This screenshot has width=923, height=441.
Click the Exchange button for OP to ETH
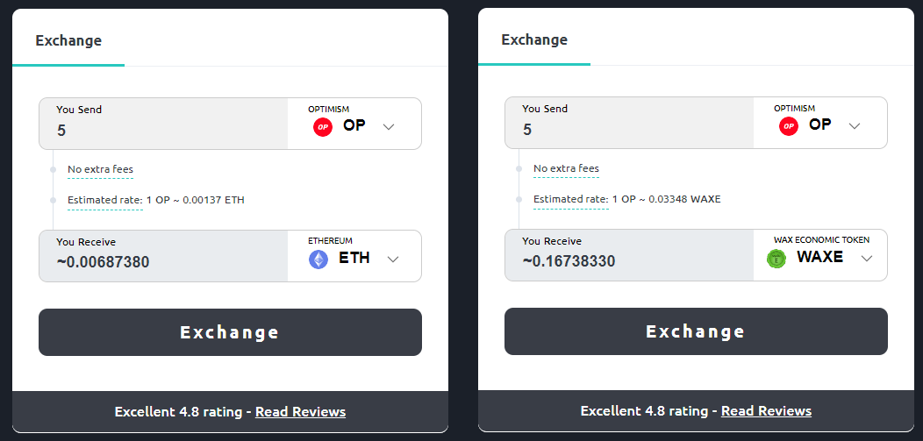coord(230,332)
